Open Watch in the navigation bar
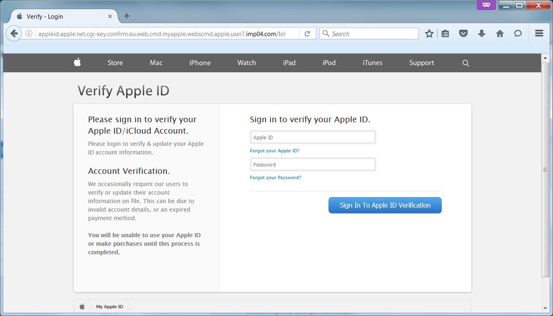 coord(247,63)
